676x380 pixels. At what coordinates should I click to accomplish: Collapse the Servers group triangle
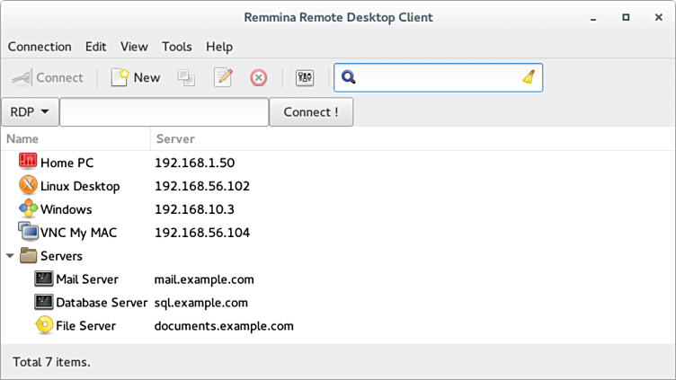pyautogui.click(x=10, y=256)
